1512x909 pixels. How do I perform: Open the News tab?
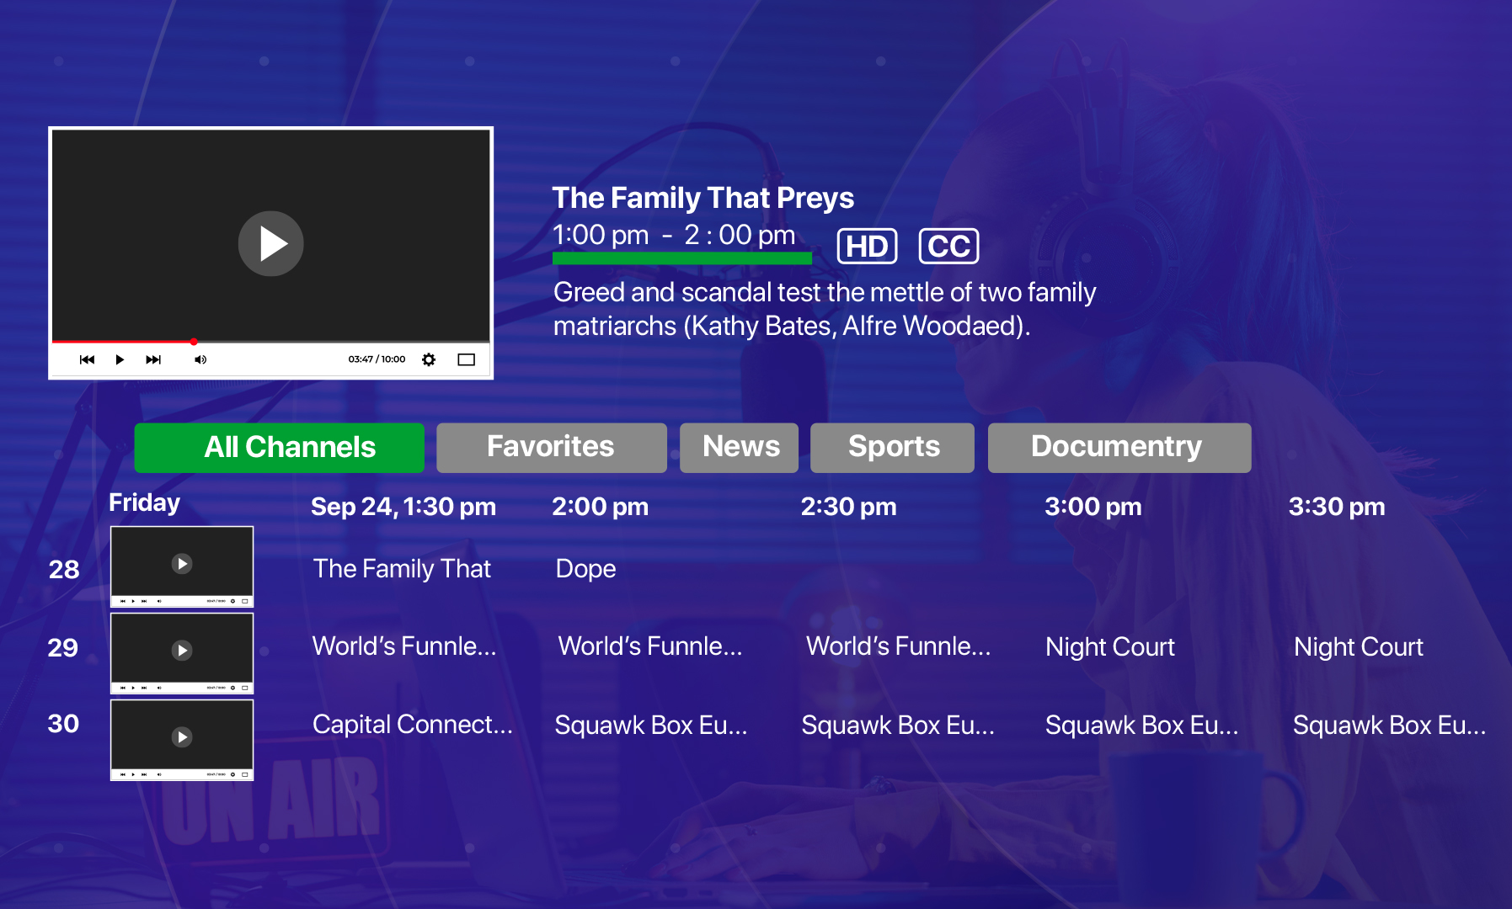(x=739, y=448)
